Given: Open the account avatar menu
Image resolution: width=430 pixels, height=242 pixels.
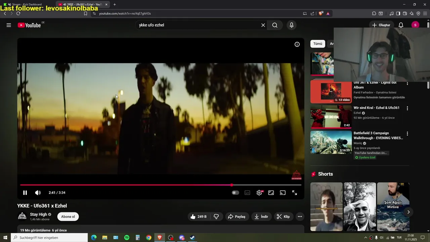Looking at the screenshot, I should coord(415,25).
